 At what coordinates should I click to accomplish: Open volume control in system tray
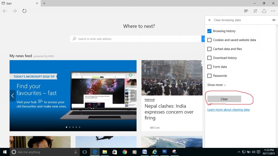254,152
